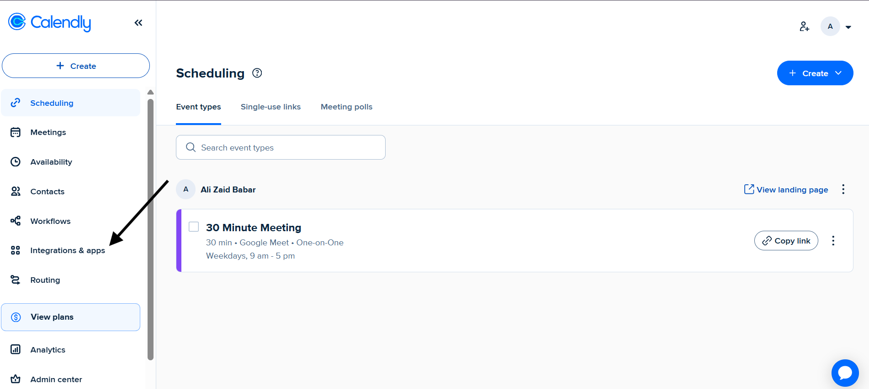Open the 30 Minute Meeting options menu

point(833,241)
